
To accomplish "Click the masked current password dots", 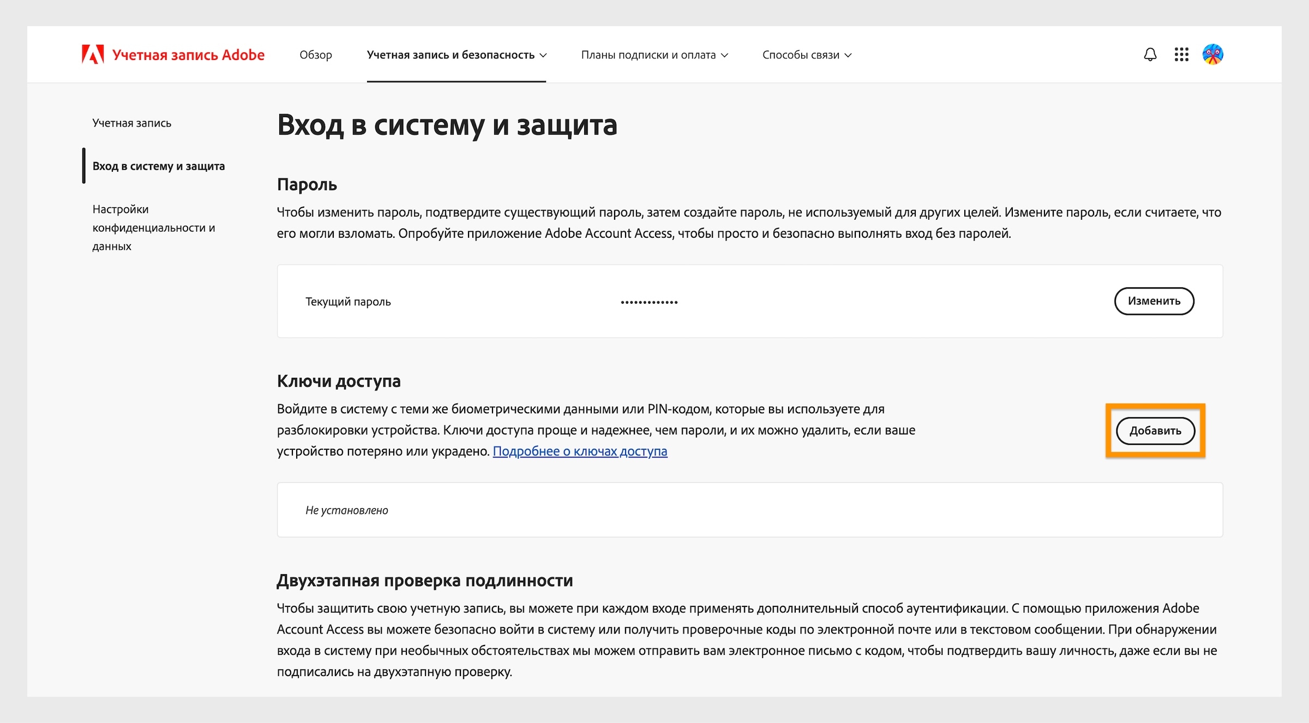I will coord(649,300).
